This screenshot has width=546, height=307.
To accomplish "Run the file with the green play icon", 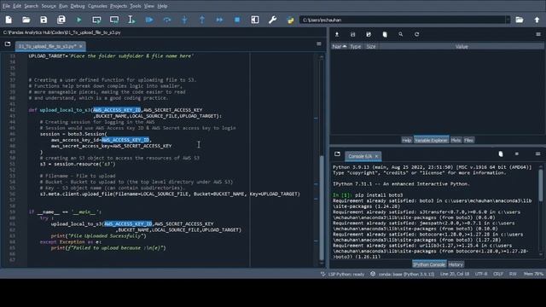I will tap(79, 20).
